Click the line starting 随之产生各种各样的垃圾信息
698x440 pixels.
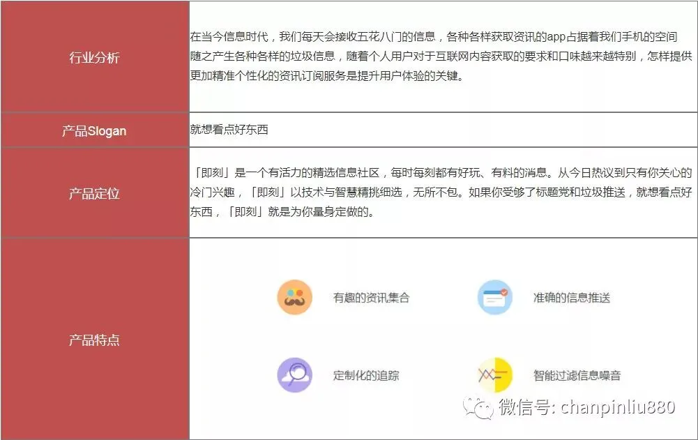click(441, 56)
